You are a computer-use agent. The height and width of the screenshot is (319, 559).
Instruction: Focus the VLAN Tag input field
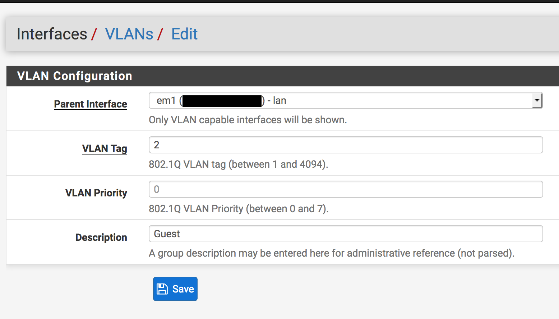coord(346,145)
